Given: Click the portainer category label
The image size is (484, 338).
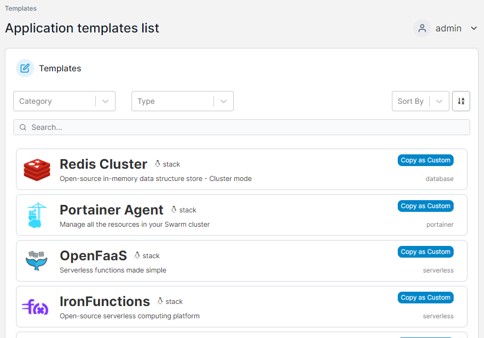Looking at the screenshot, I should pos(440,225).
